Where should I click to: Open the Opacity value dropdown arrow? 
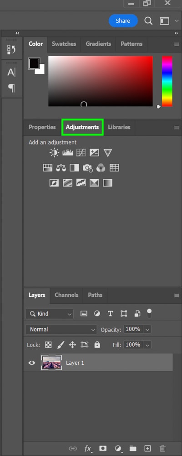(147, 330)
